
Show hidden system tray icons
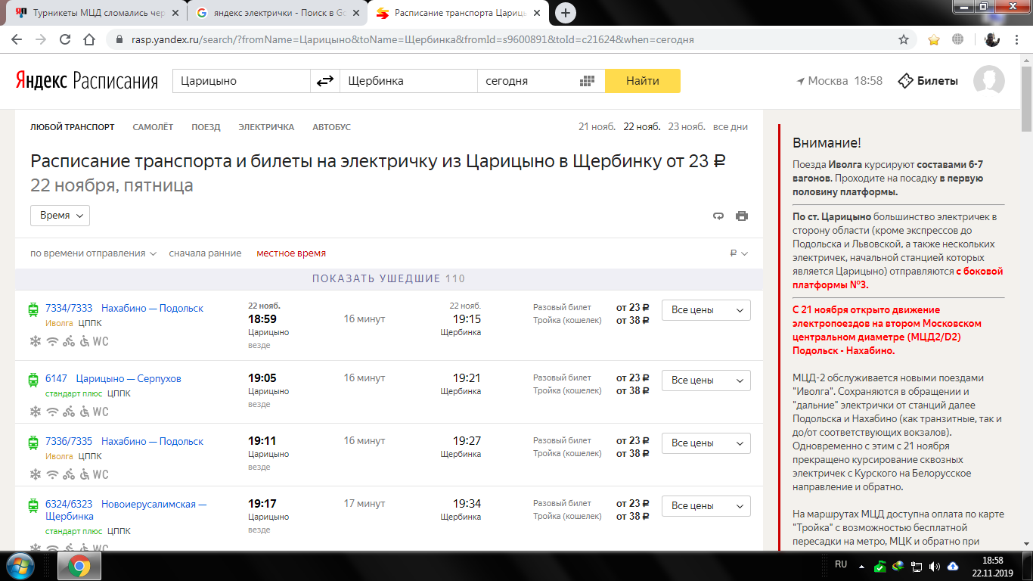pos(861,566)
